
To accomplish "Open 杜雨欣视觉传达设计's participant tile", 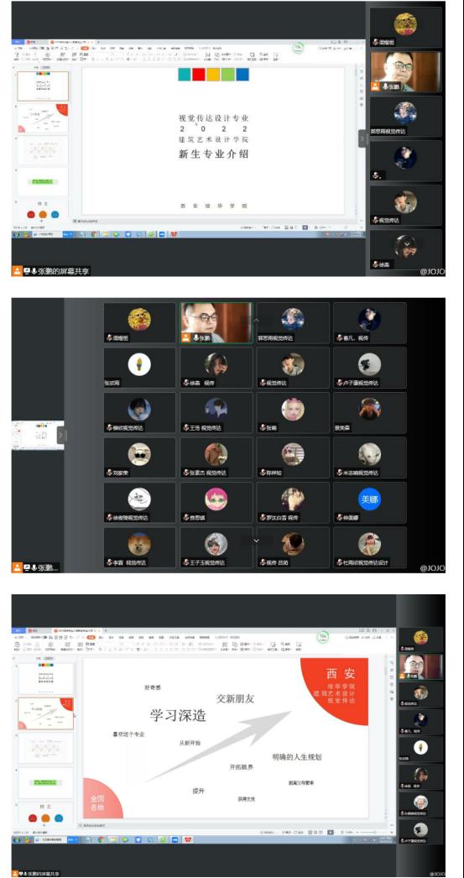I will click(369, 547).
